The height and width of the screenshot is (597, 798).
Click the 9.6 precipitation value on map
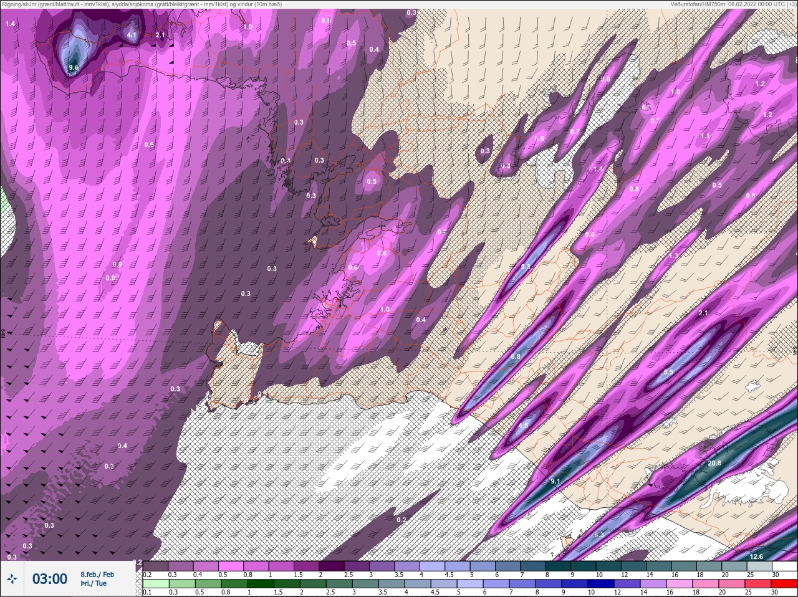pos(74,67)
